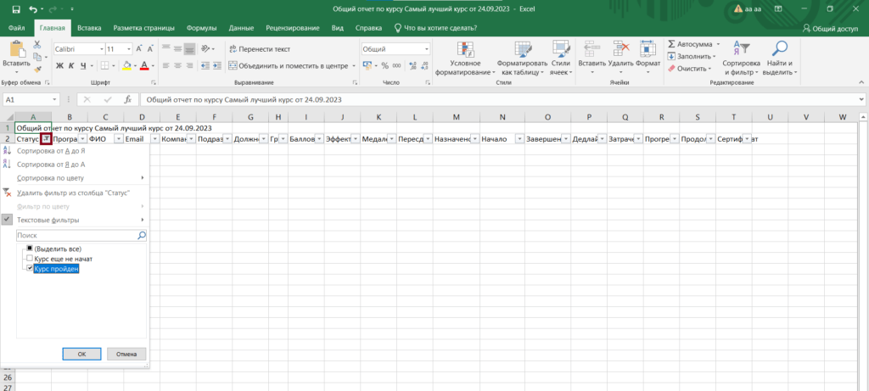Toggle the (Выделить все) checkbox
This screenshot has height=391, width=869.
pyautogui.click(x=30, y=249)
